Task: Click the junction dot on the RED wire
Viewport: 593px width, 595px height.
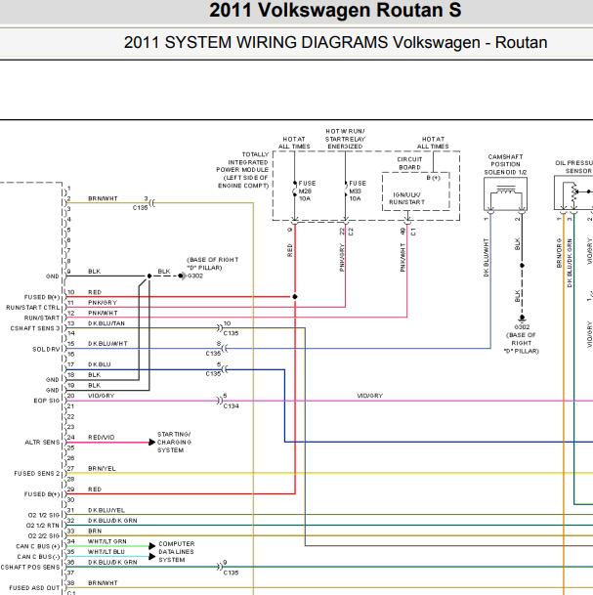Action: [295, 296]
